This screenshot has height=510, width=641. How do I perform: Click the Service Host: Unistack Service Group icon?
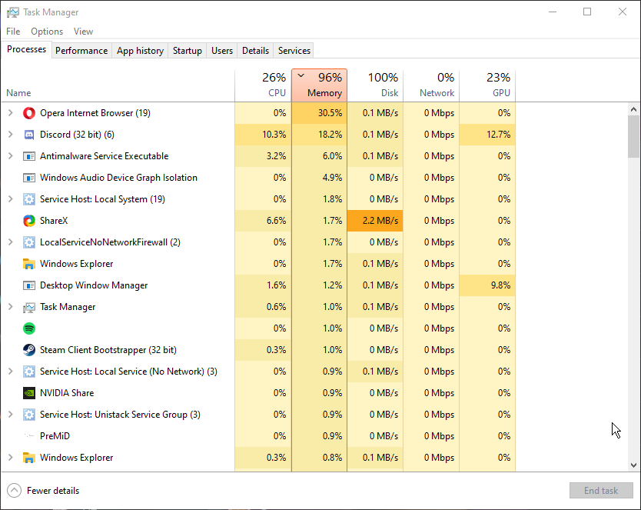tap(29, 415)
